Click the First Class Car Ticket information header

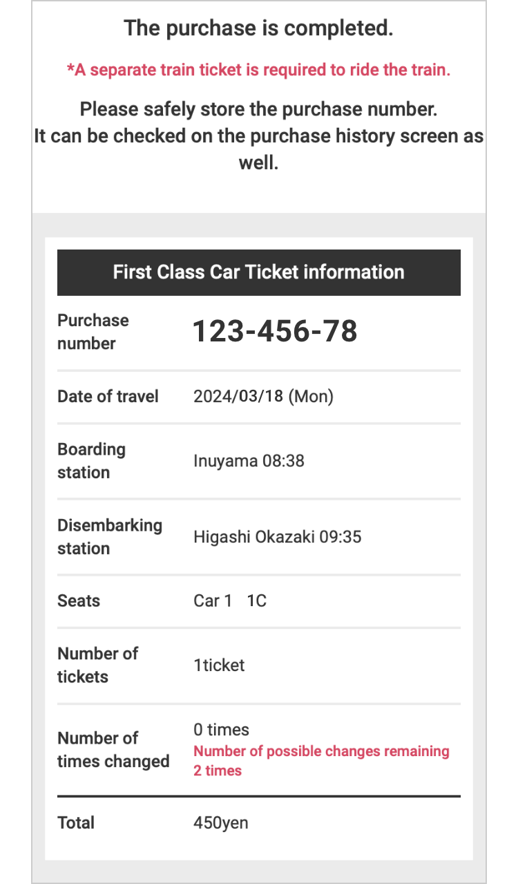click(x=258, y=272)
